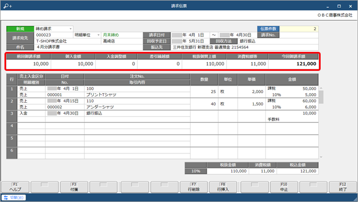Click the 件名 field 4月分請求書
Screen dimensions: 358x202
88,47
